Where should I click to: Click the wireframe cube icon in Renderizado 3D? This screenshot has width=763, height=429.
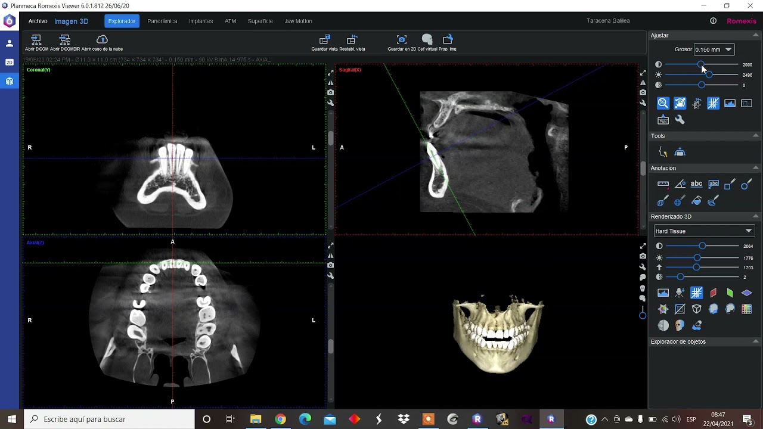click(x=696, y=309)
